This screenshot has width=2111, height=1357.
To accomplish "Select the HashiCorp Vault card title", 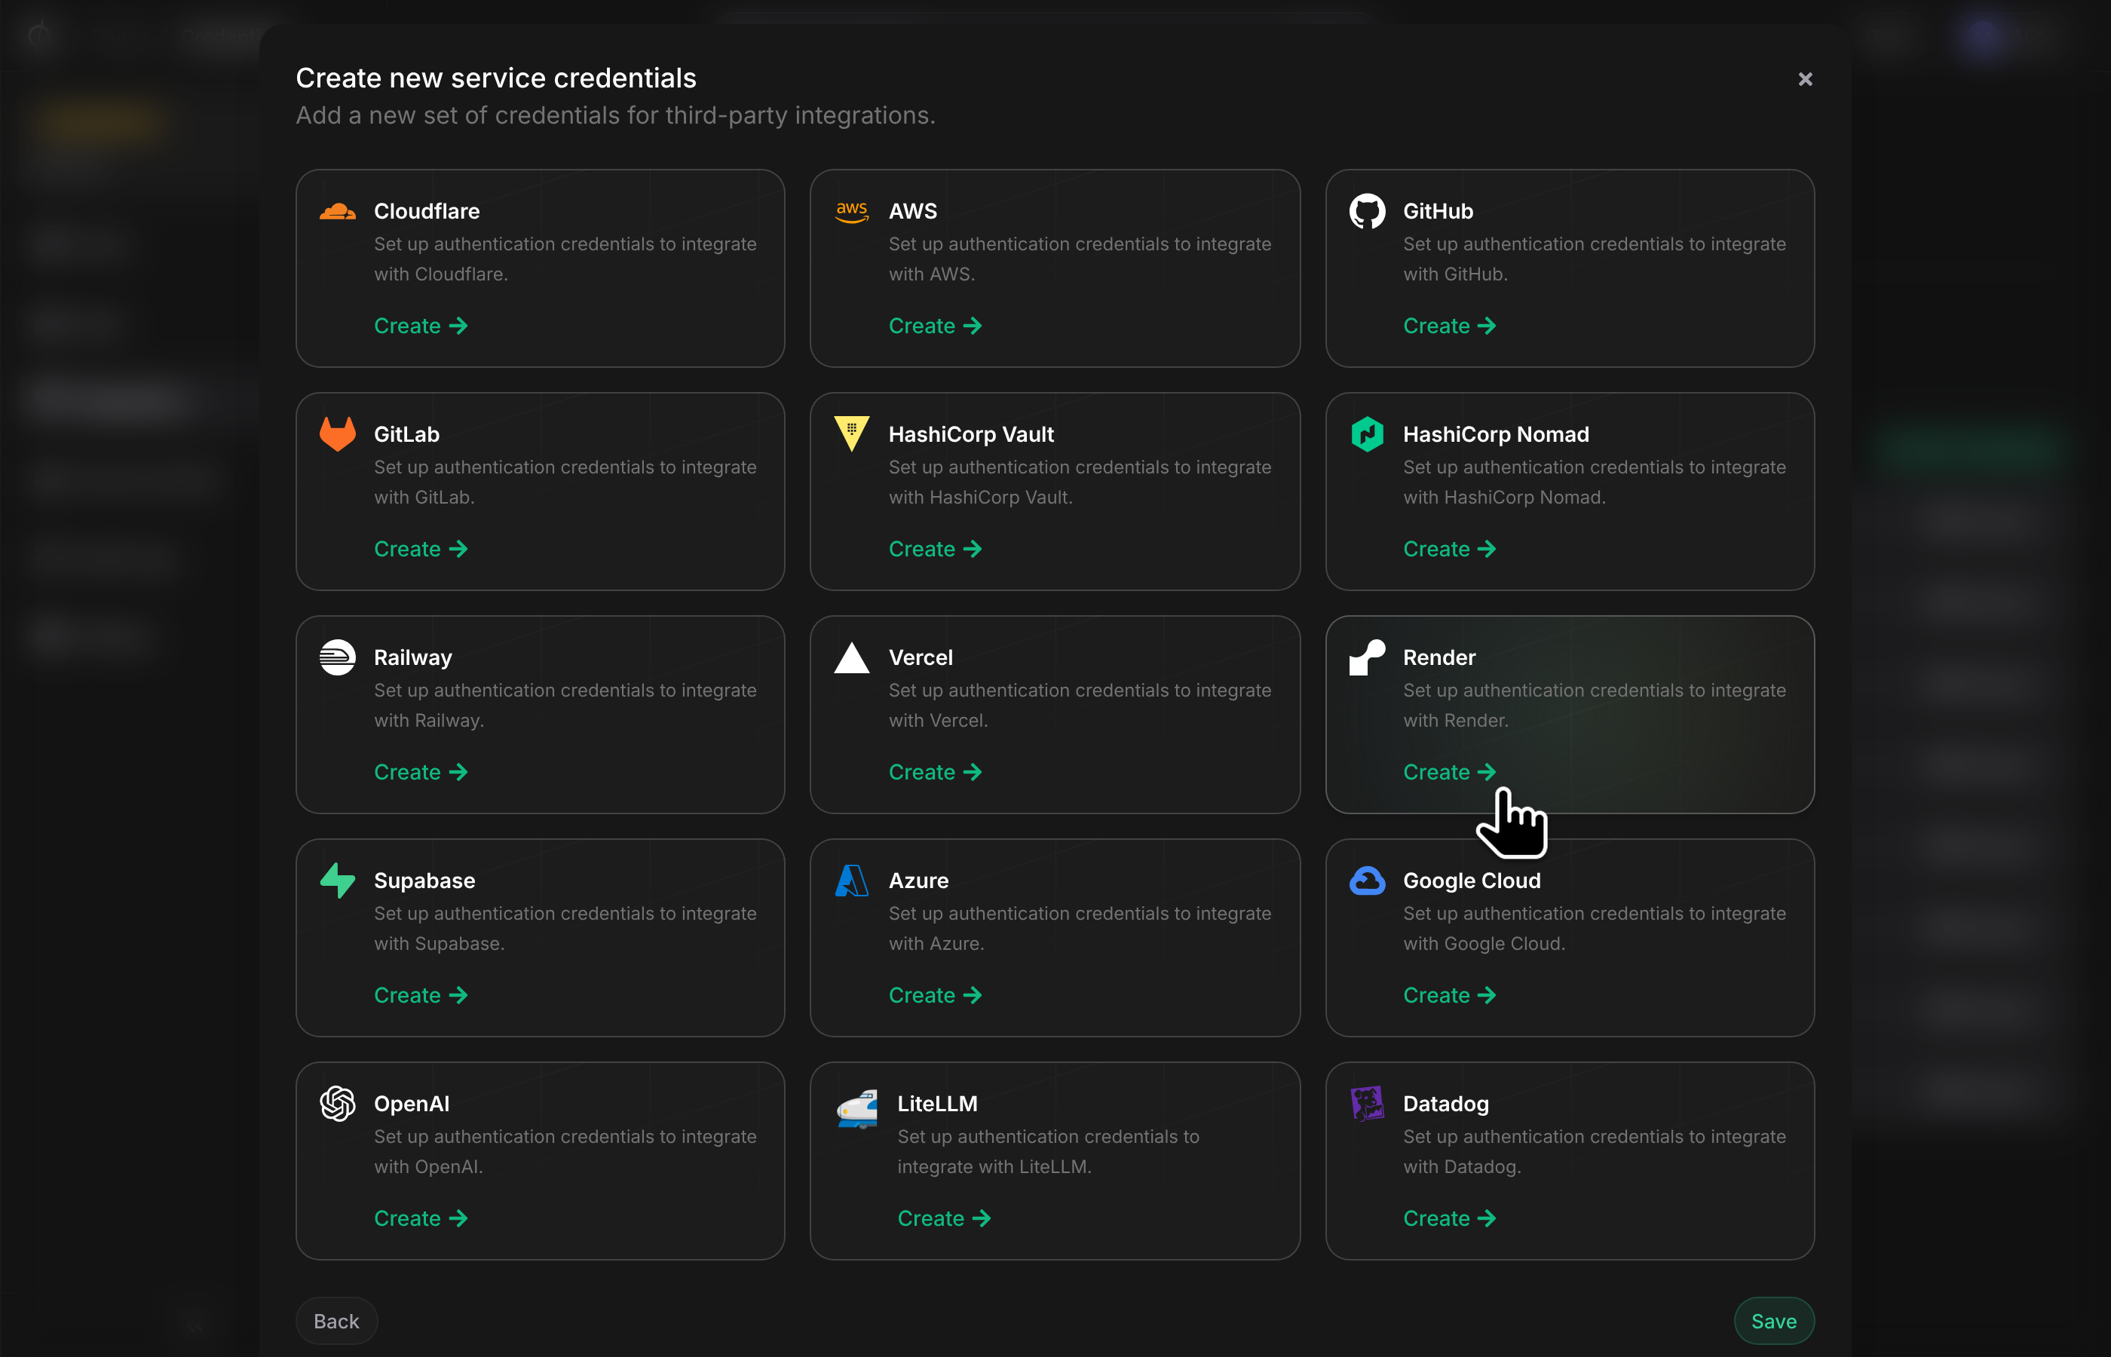I will 971,434.
